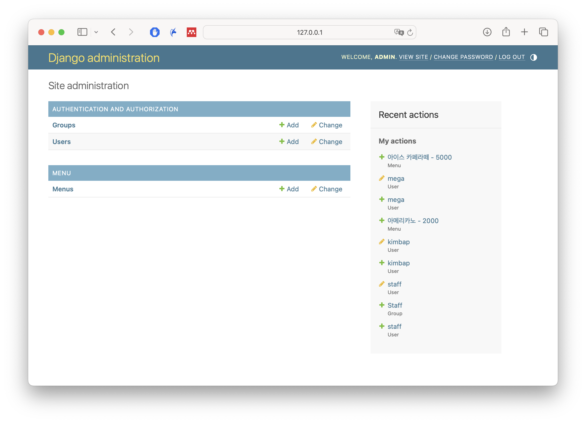Image resolution: width=586 pixels, height=423 pixels.
Task: Open a new tab with plus icon
Action: (524, 32)
